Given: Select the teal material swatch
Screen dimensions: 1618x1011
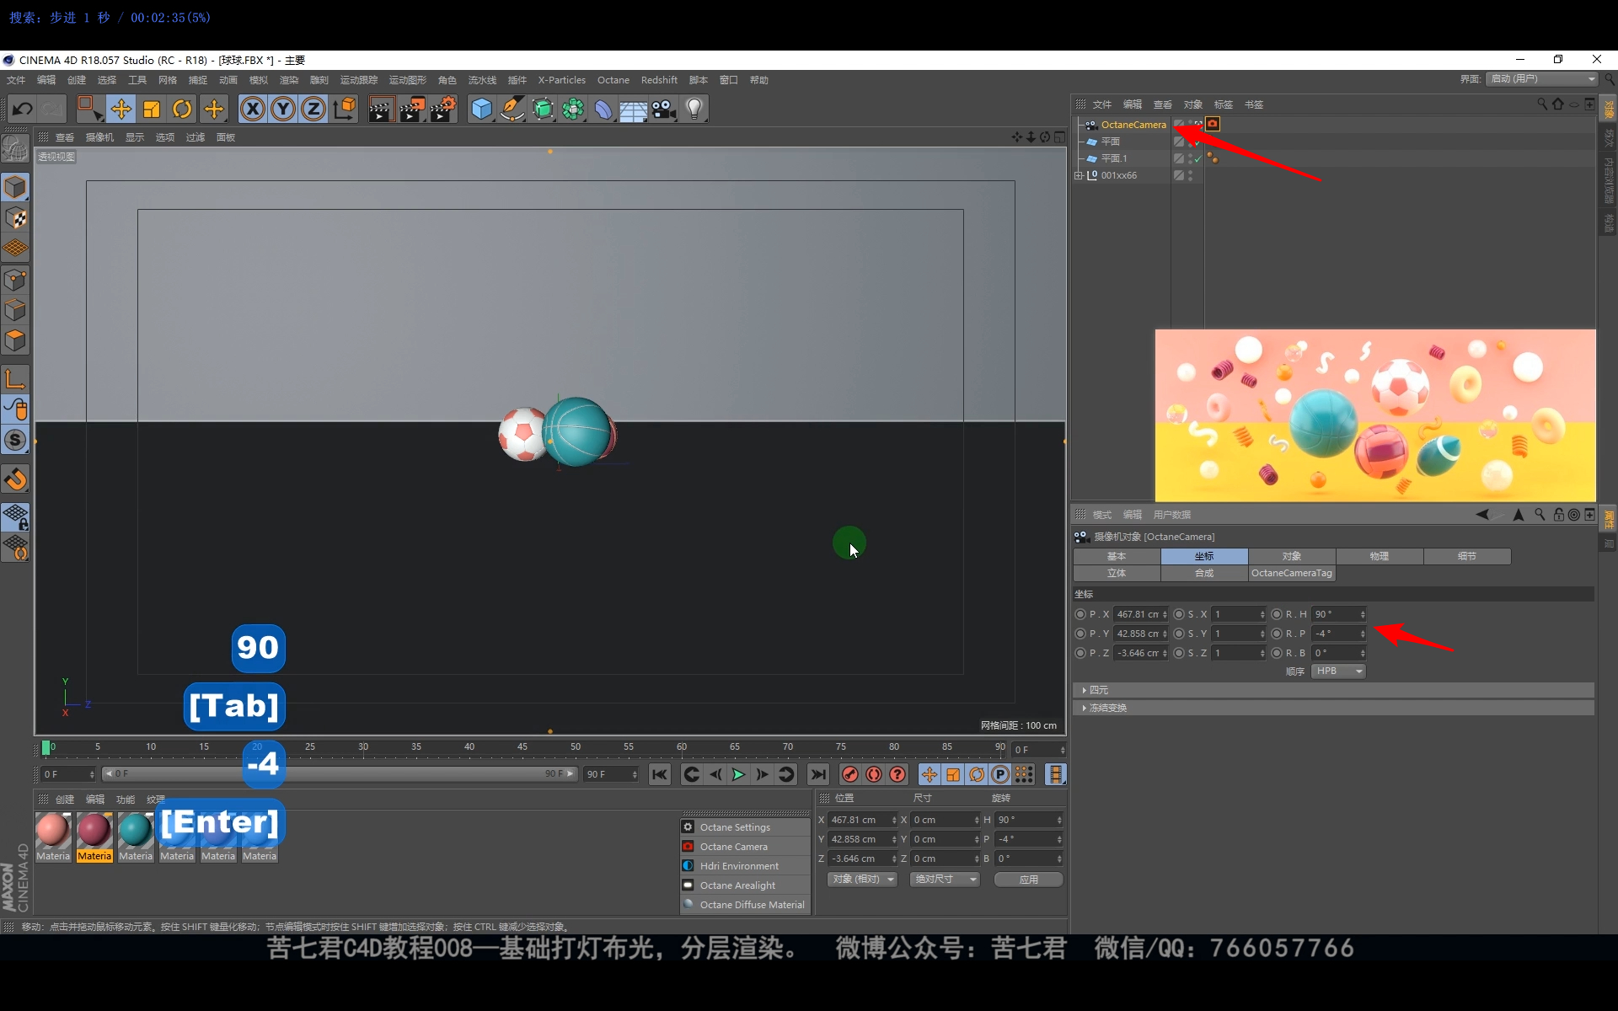Looking at the screenshot, I should click(135, 830).
